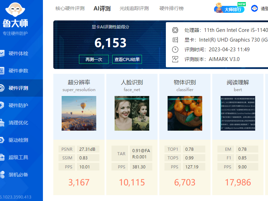Click the PPS value 9.00
This screenshot has width=268, height=201.
(247, 167)
